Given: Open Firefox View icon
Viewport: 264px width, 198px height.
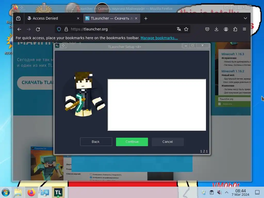Looking at the screenshot, I should (x=18, y=18).
